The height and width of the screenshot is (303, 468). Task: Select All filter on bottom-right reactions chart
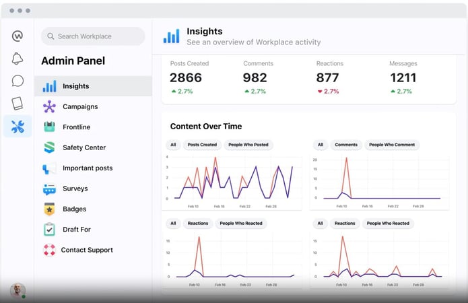[x=321, y=224]
